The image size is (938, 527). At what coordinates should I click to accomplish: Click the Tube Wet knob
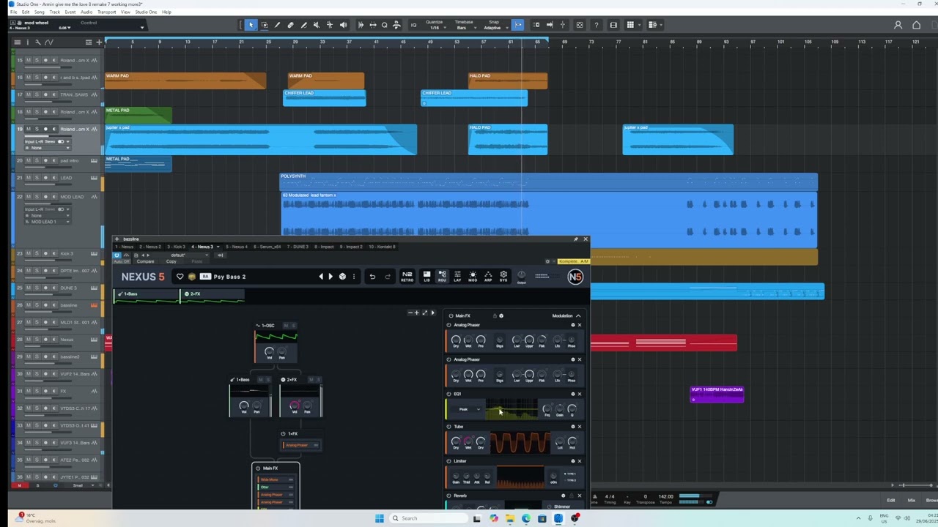tap(468, 441)
